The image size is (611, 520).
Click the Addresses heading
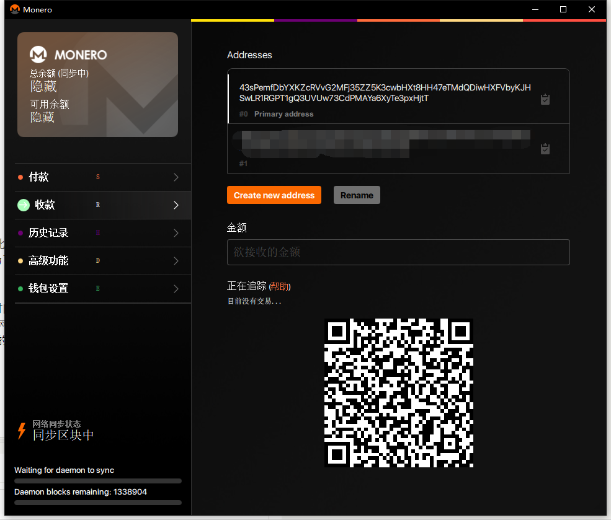[249, 55]
